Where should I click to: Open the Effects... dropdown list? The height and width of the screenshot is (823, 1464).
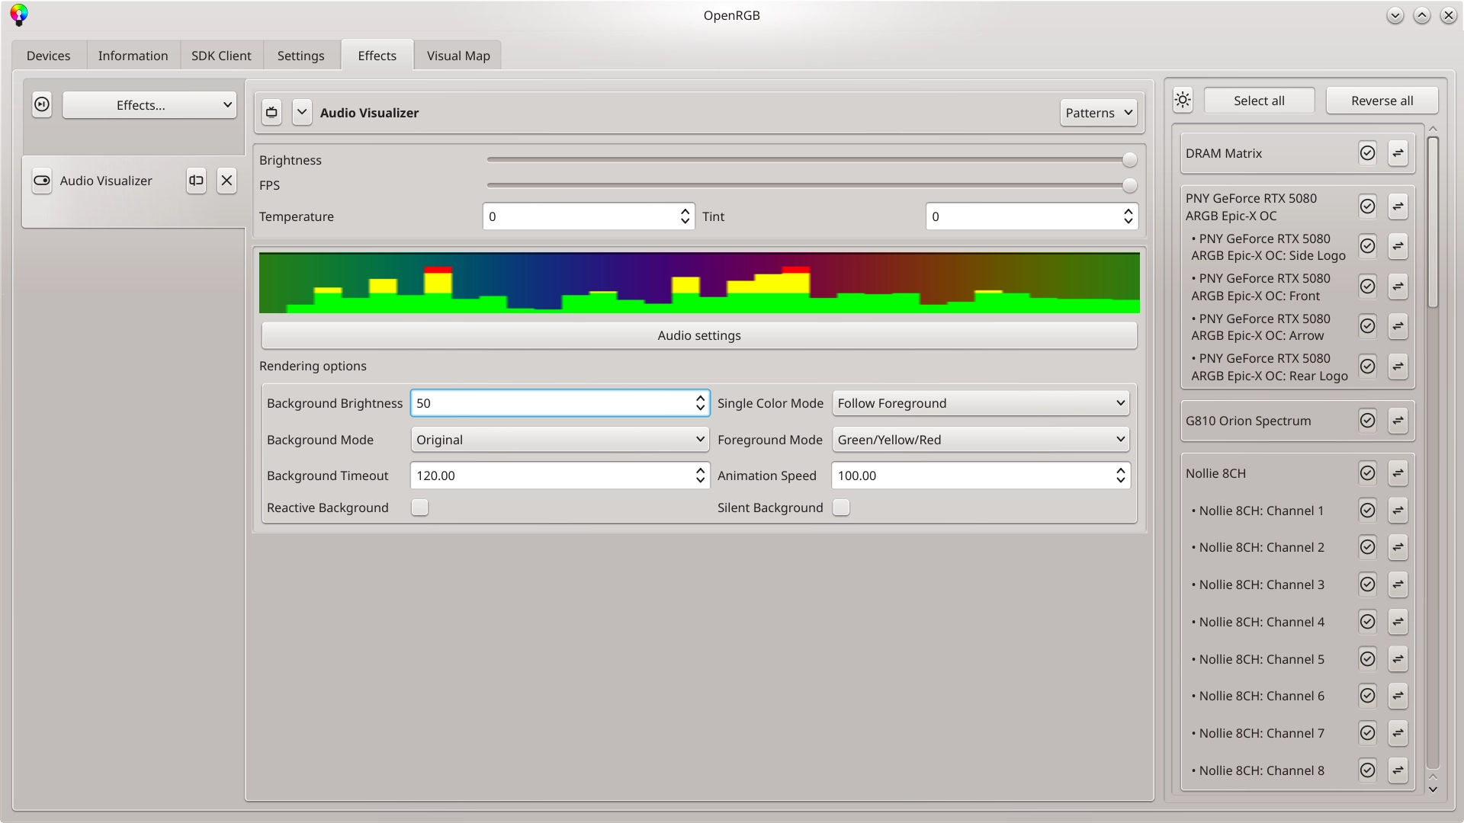tap(149, 105)
